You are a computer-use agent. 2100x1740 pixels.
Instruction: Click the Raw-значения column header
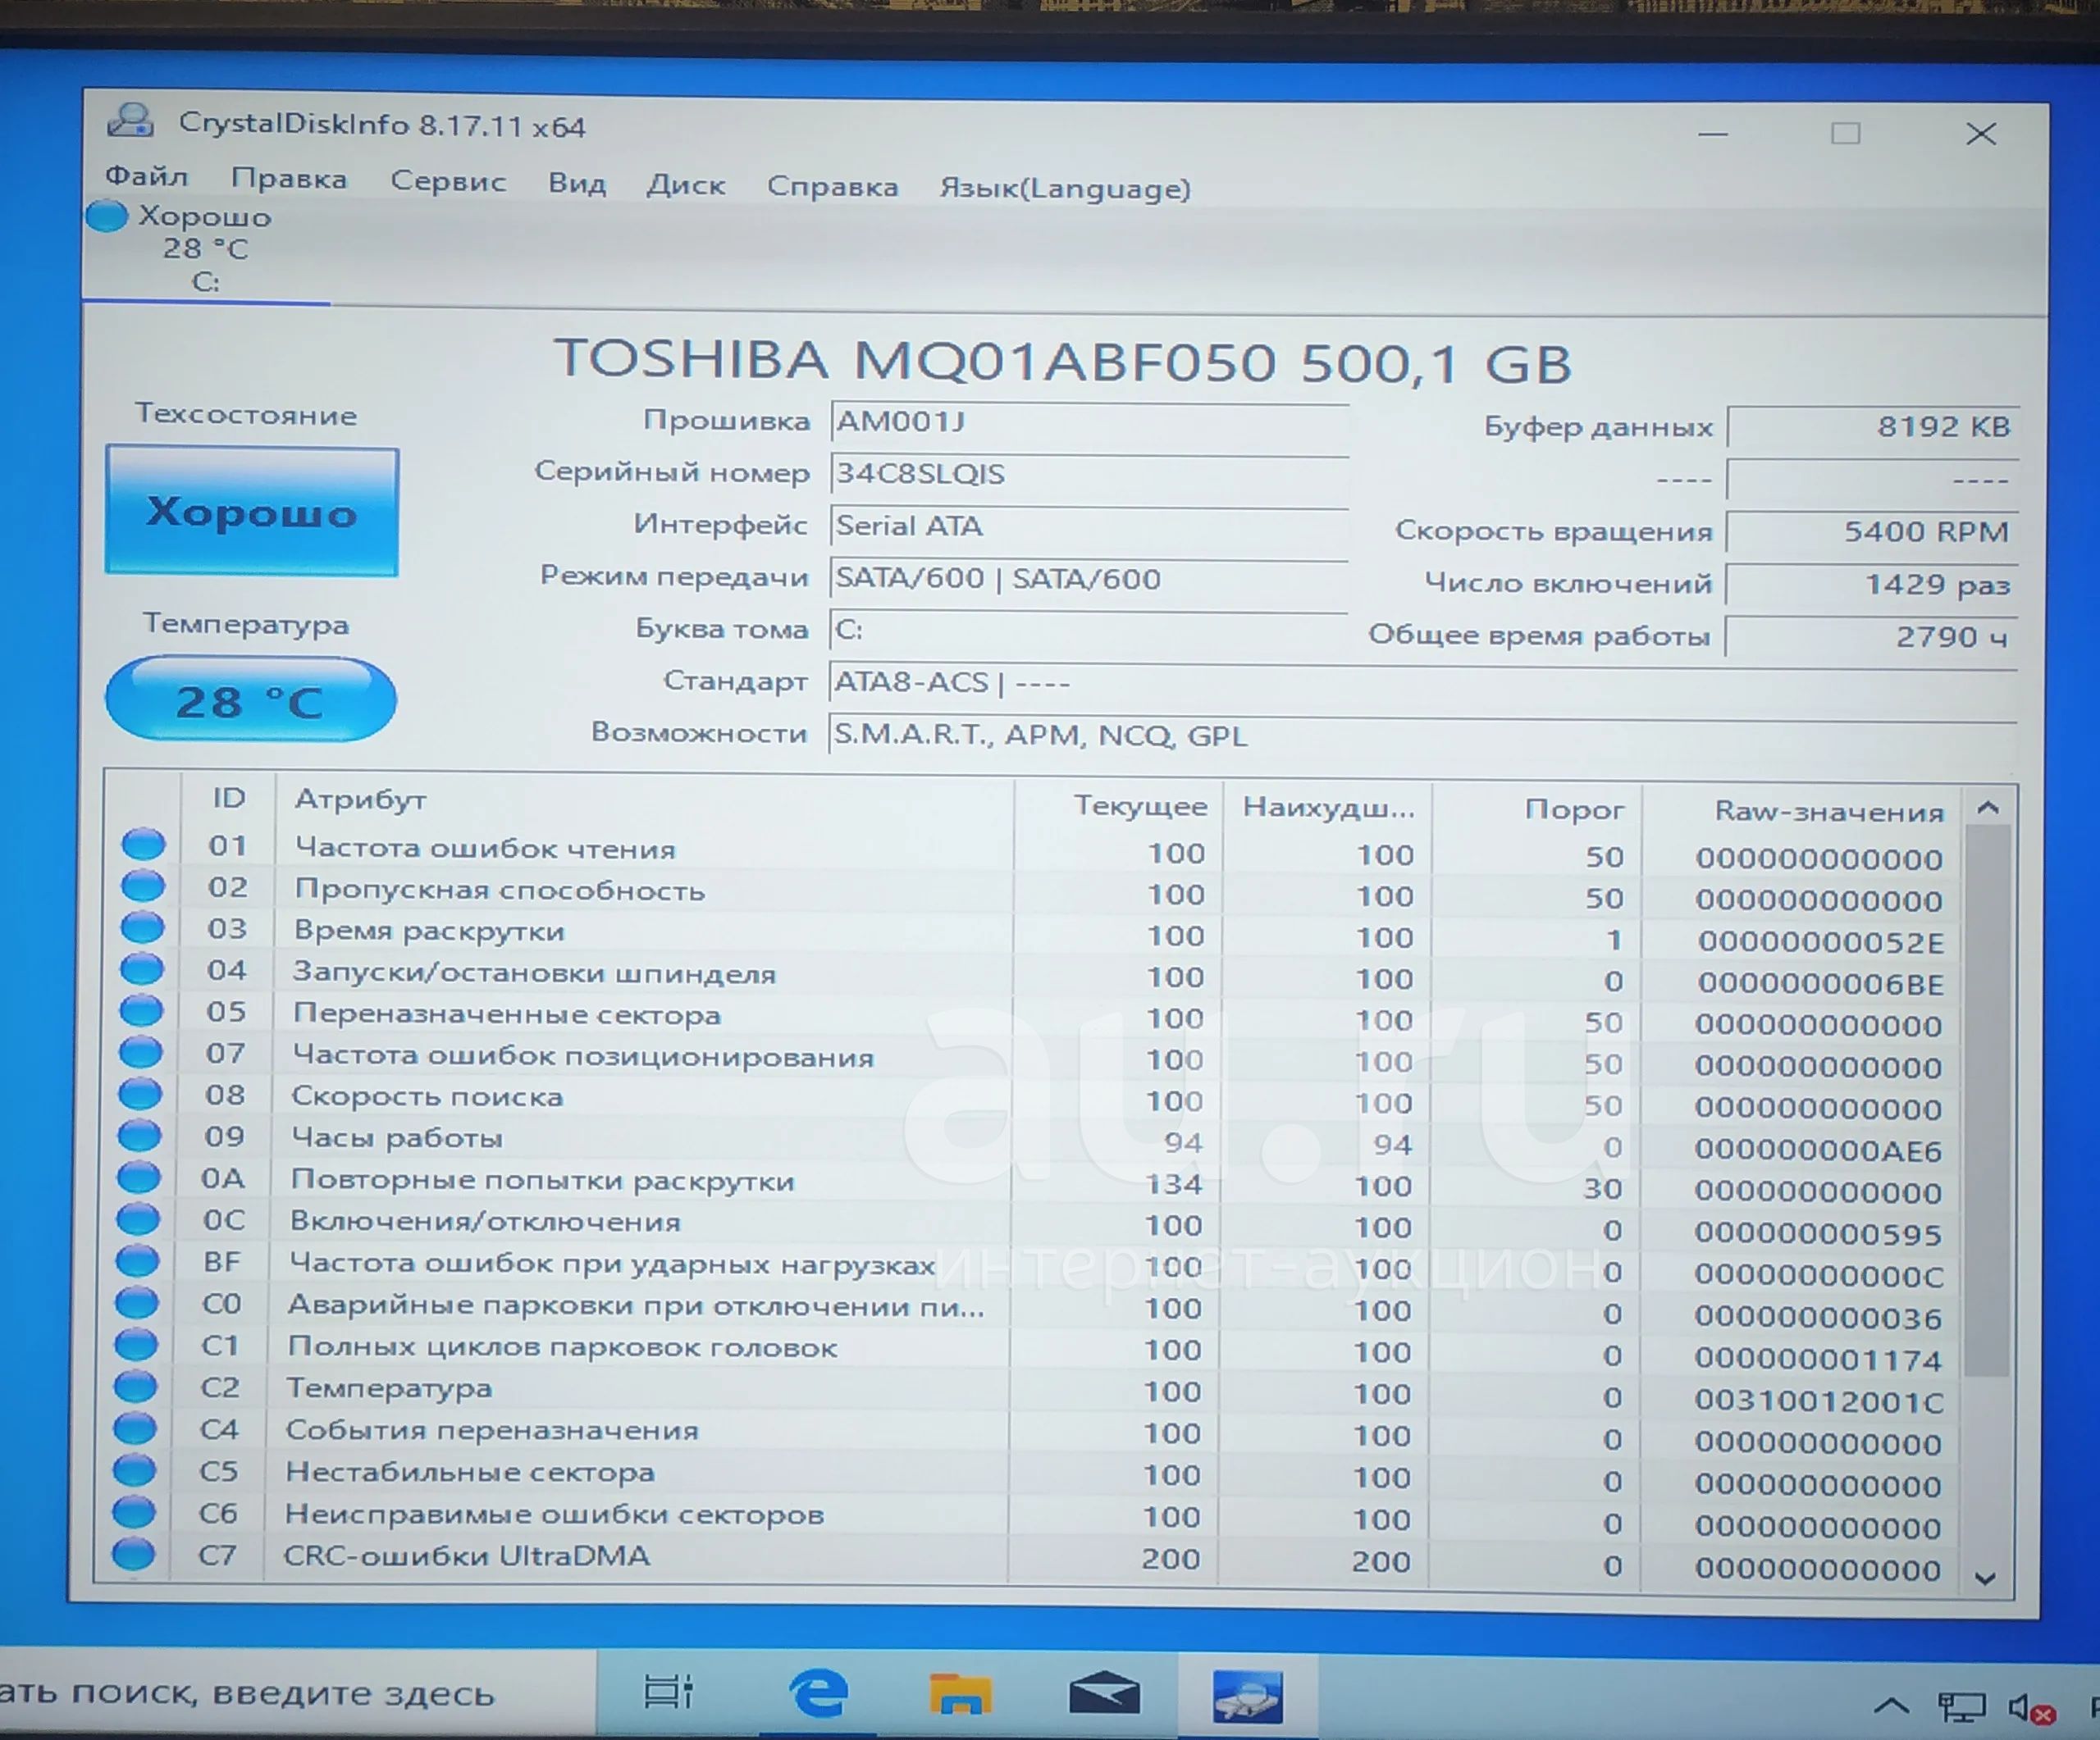pos(1803,812)
